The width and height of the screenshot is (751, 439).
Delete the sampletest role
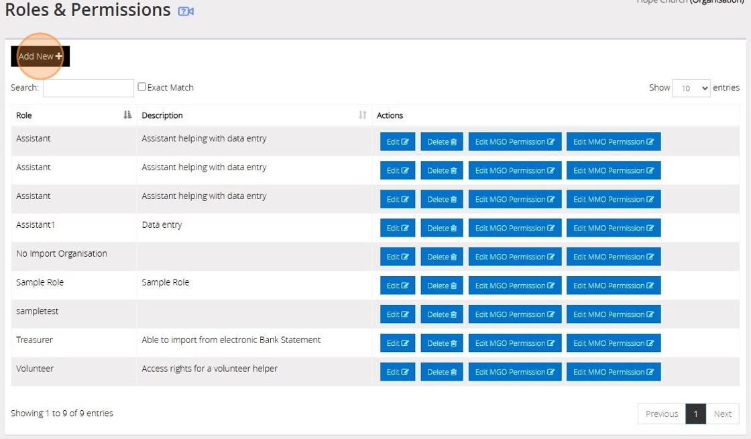tap(442, 314)
